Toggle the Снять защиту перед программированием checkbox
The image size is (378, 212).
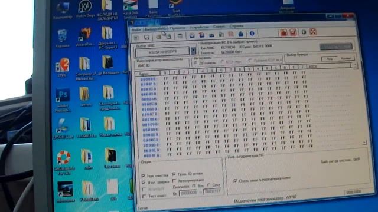pyautogui.click(x=235, y=181)
